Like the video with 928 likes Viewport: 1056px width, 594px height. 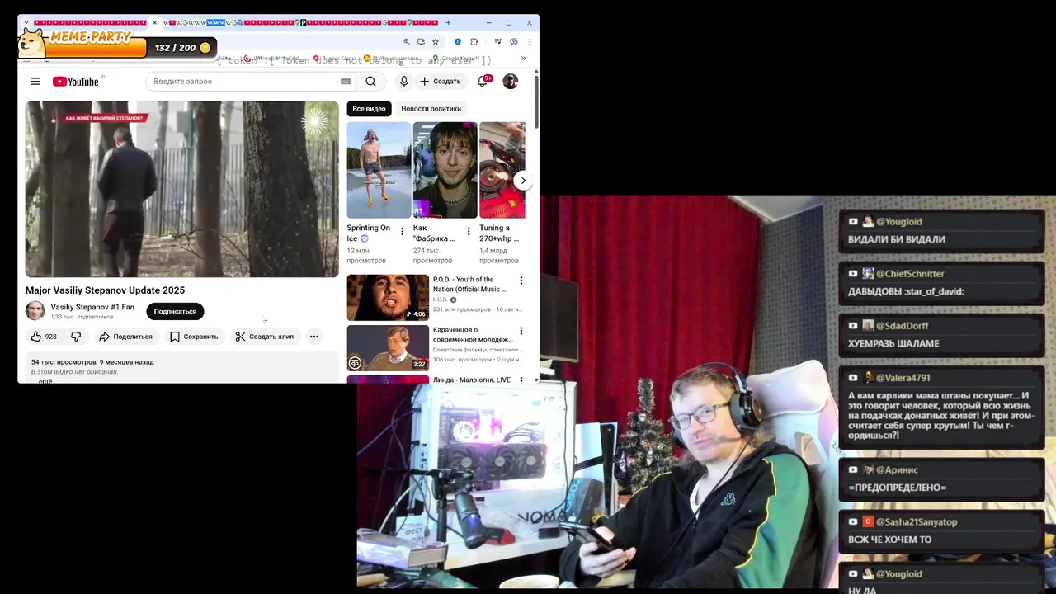point(44,337)
